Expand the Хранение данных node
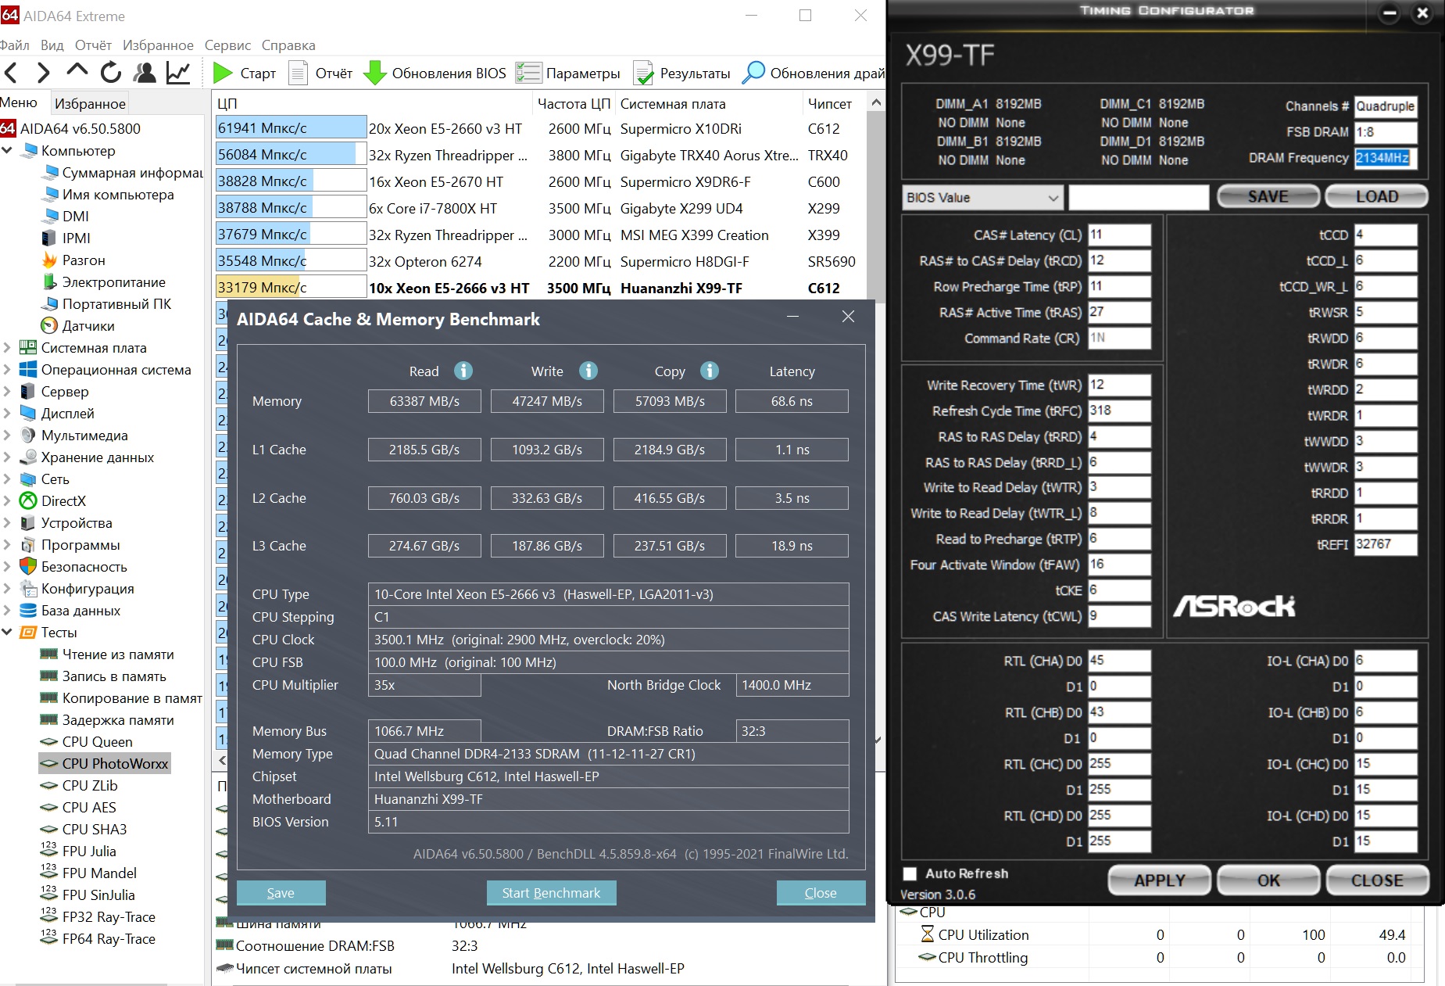This screenshot has height=986, width=1445. click(7, 457)
